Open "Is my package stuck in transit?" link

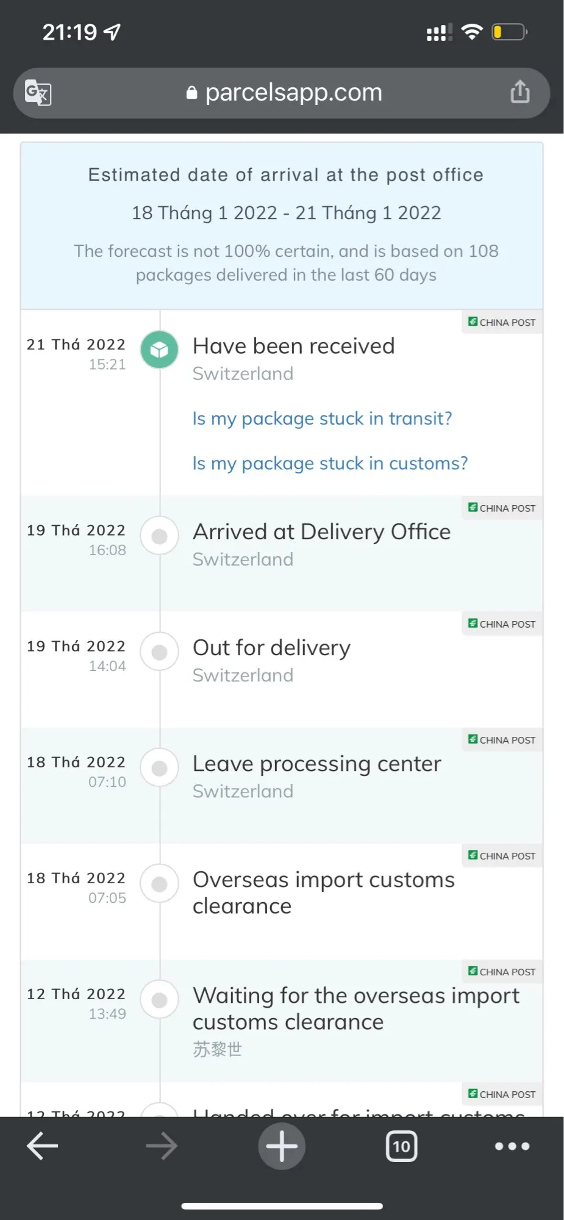coord(322,418)
